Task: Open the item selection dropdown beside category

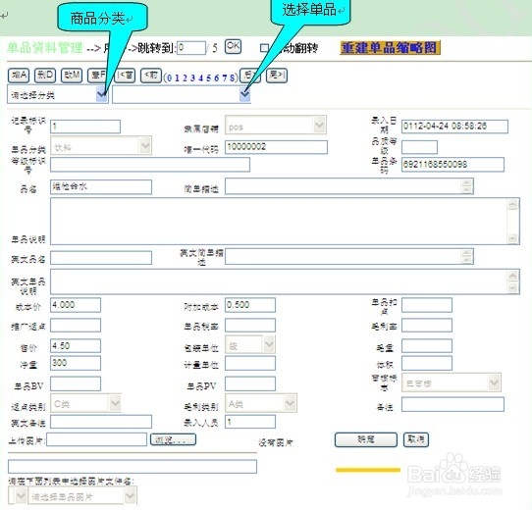Action: (x=182, y=94)
